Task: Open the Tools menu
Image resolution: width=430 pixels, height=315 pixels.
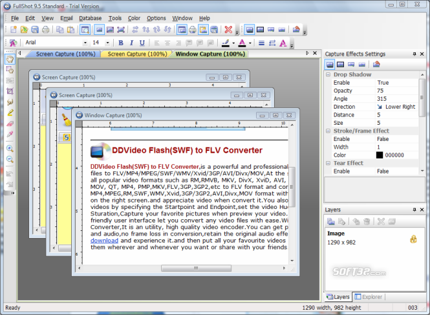Action: pos(115,18)
